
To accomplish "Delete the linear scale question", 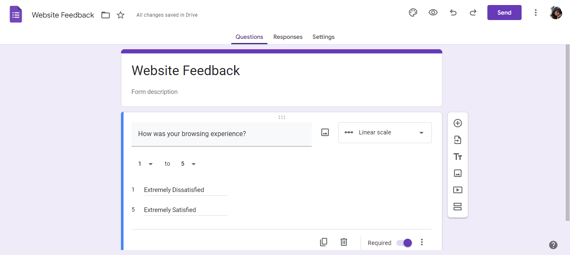I will pyautogui.click(x=343, y=242).
